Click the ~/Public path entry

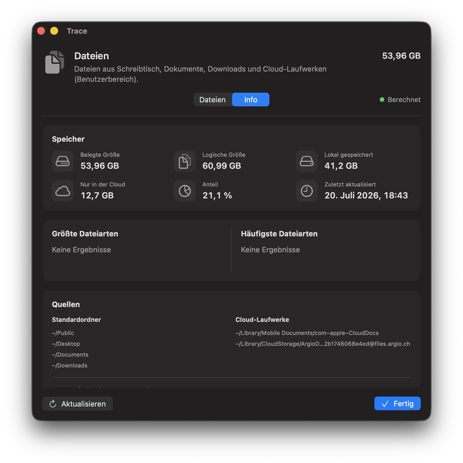click(63, 333)
